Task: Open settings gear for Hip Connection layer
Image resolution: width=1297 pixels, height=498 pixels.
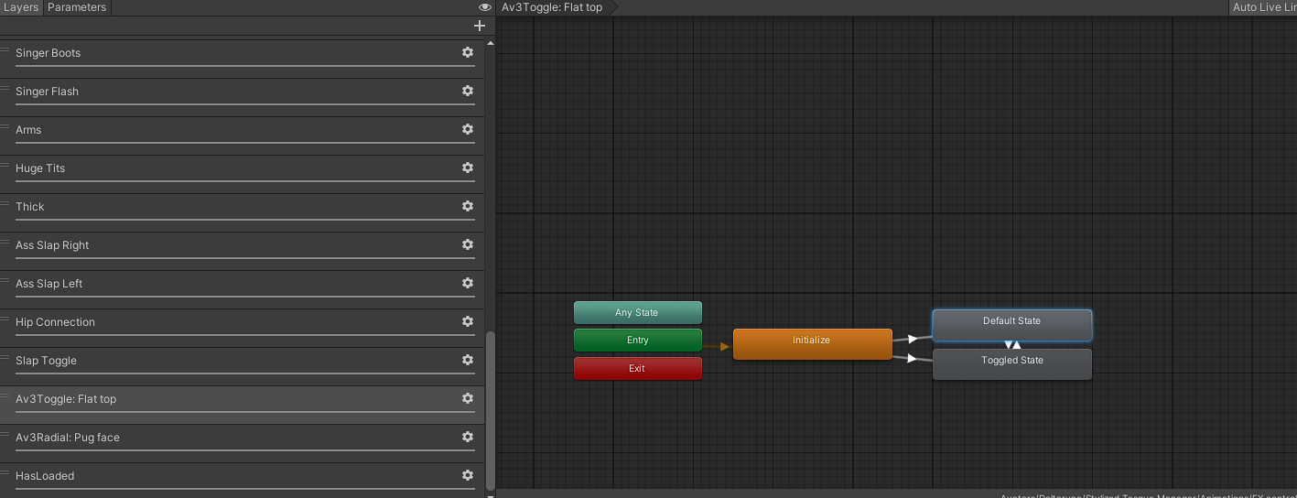Action: (468, 321)
